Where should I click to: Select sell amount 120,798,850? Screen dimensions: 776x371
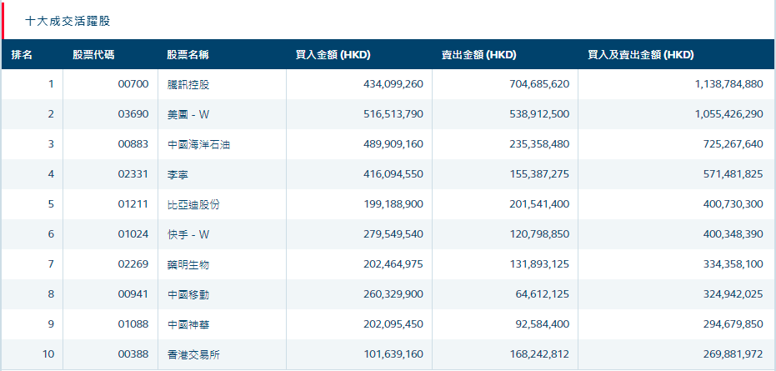click(539, 234)
